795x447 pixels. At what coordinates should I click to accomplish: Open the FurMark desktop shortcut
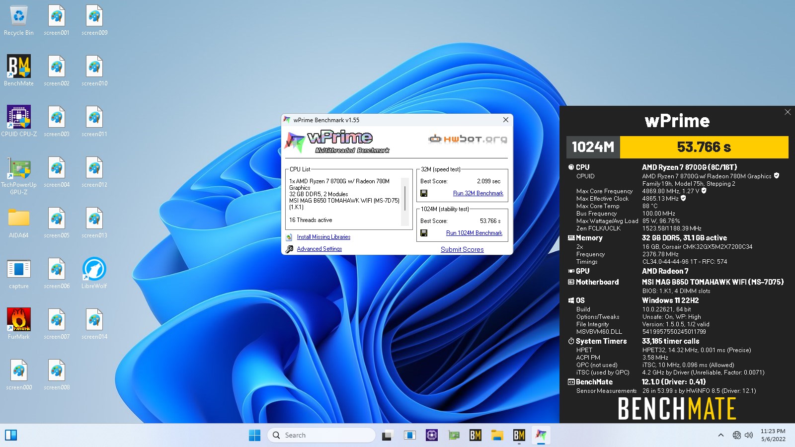click(x=19, y=324)
